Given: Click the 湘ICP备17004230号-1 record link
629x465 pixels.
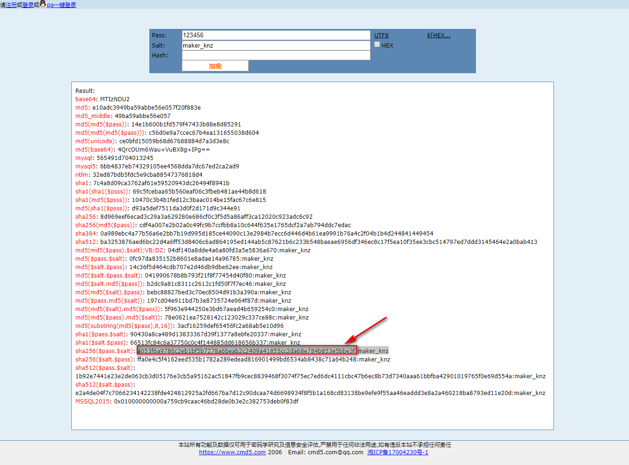Looking at the screenshot, I should 397,452.
